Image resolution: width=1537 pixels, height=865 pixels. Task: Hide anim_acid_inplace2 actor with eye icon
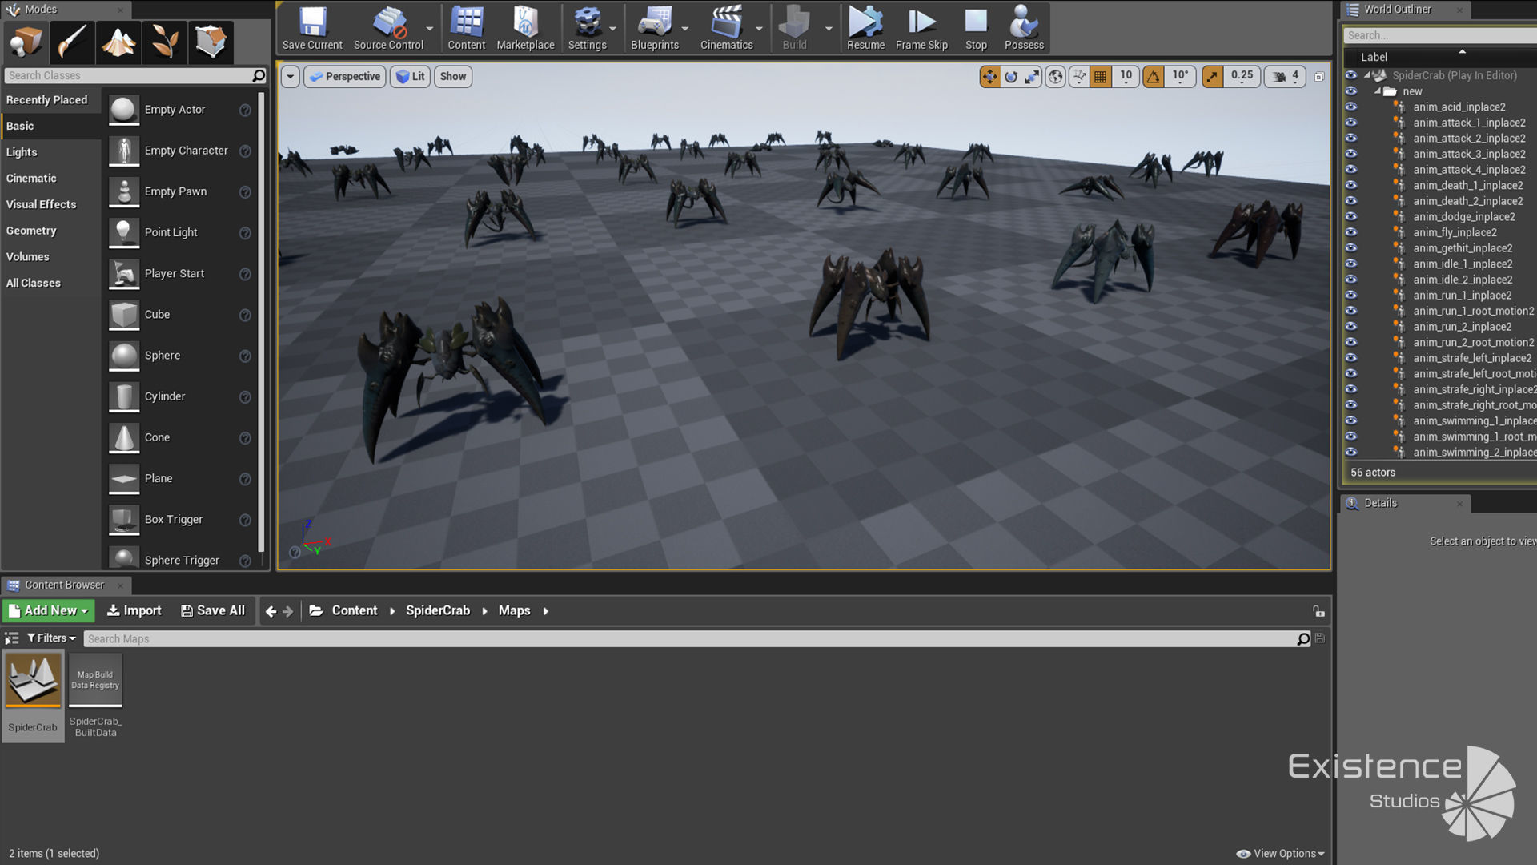[x=1351, y=107]
